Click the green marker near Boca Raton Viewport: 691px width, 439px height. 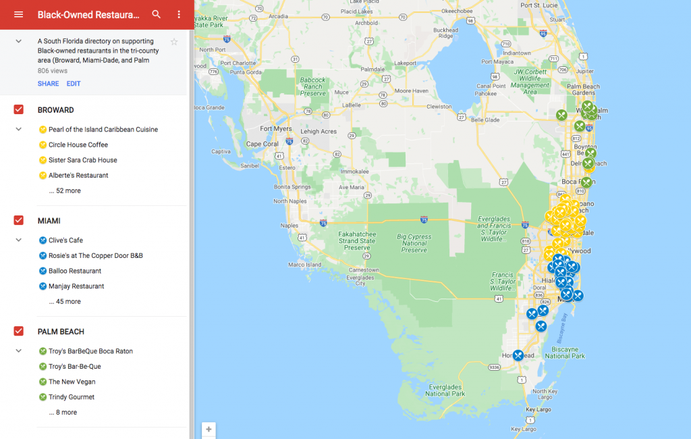pyautogui.click(x=586, y=182)
